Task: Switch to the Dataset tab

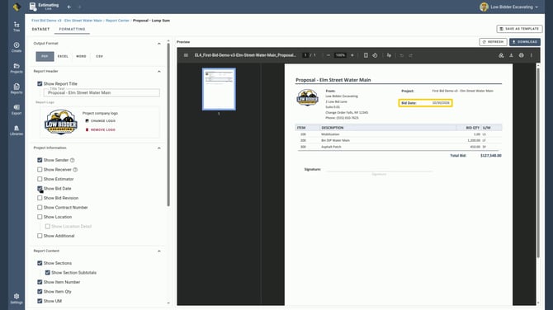Action: [40, 29]
